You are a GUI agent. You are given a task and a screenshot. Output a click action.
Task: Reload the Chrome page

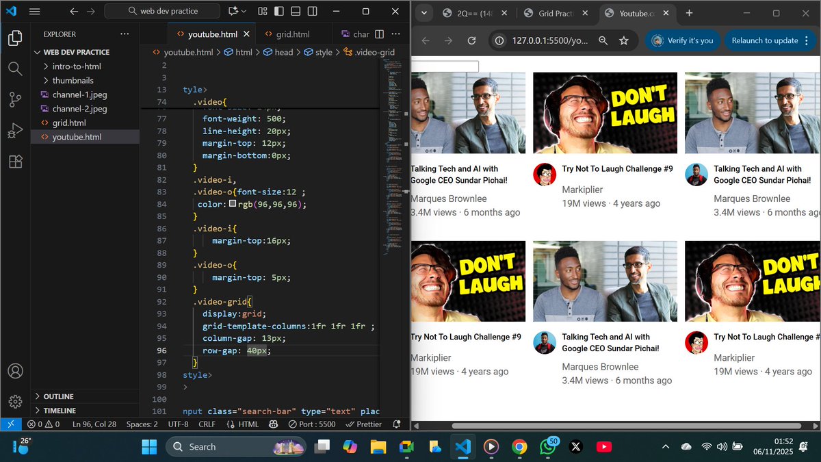pos(471,40)
